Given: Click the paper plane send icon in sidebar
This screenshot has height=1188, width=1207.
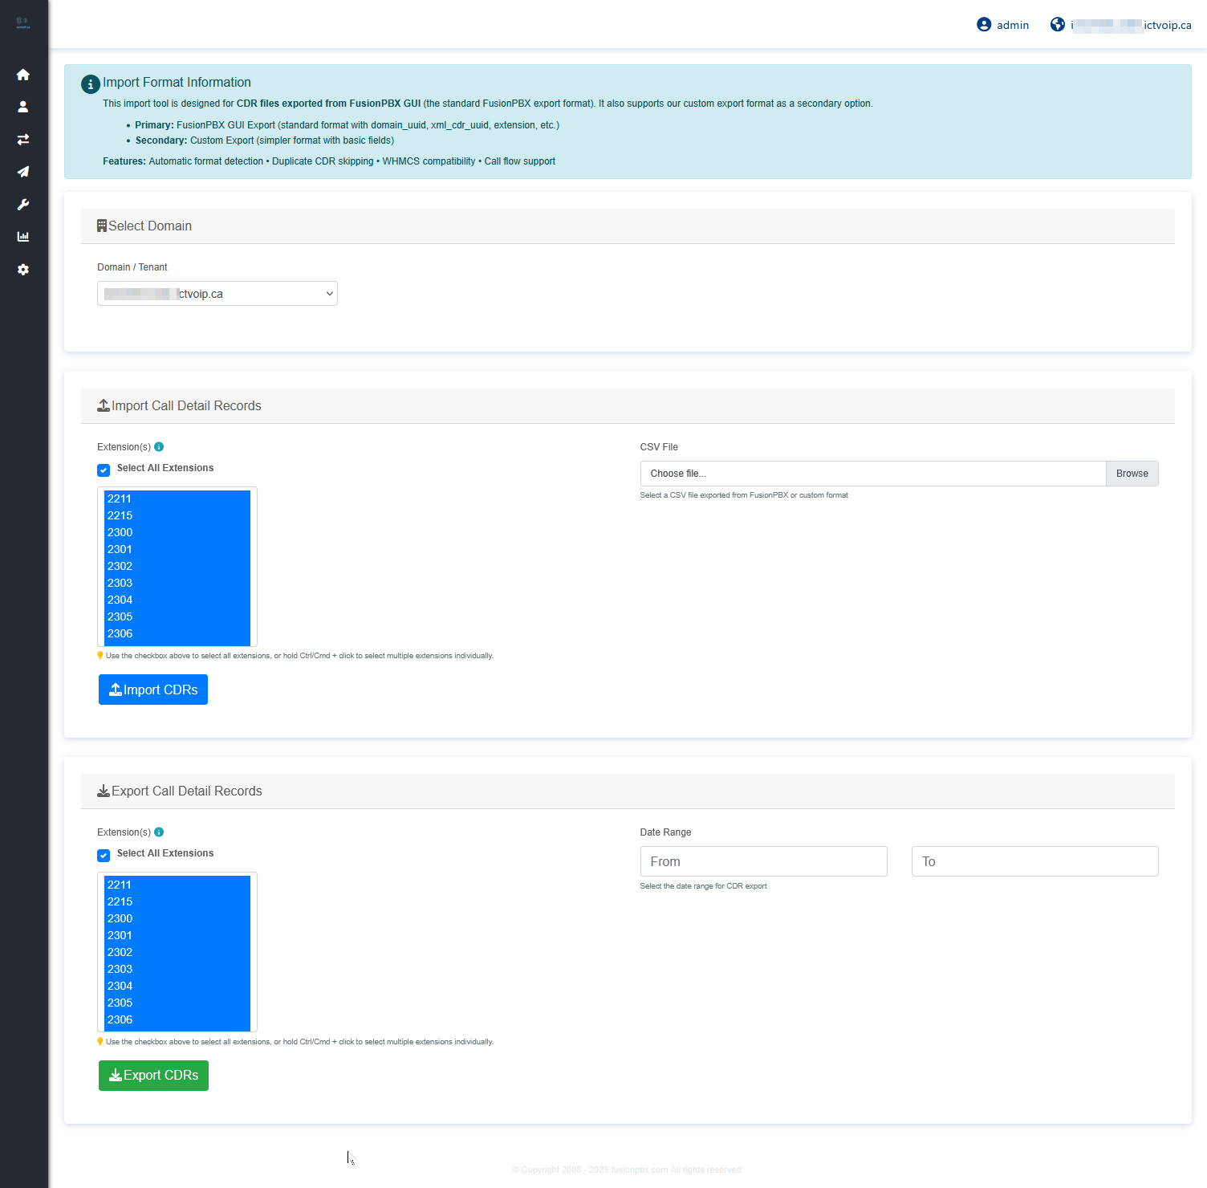Looking at the screenshot, I should [23, 172].
